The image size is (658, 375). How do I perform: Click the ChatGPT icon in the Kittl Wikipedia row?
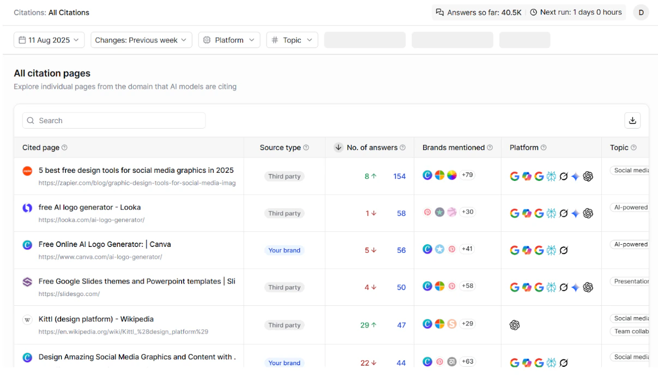[515, 325]
